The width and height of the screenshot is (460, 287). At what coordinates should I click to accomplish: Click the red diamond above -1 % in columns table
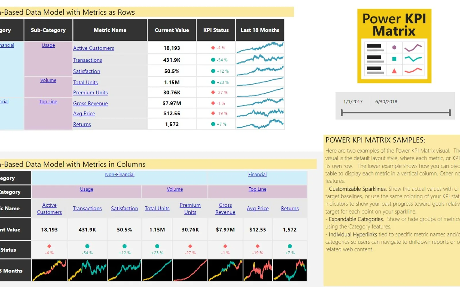pos(225,246)
